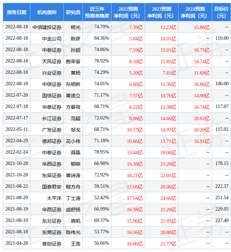Screen dimensions: 231x252
Task: Select the 国泰君安 cell
Action: click(47, 187)
